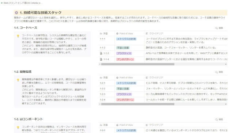Click left arrow of 1-2 table scrollbar
Screen dimensions: 234x133
click(x=100, y=104)
